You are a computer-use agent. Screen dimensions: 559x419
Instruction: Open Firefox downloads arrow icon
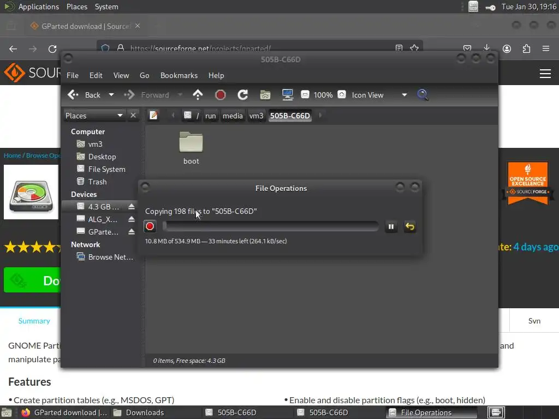click(x=486, y=49)
